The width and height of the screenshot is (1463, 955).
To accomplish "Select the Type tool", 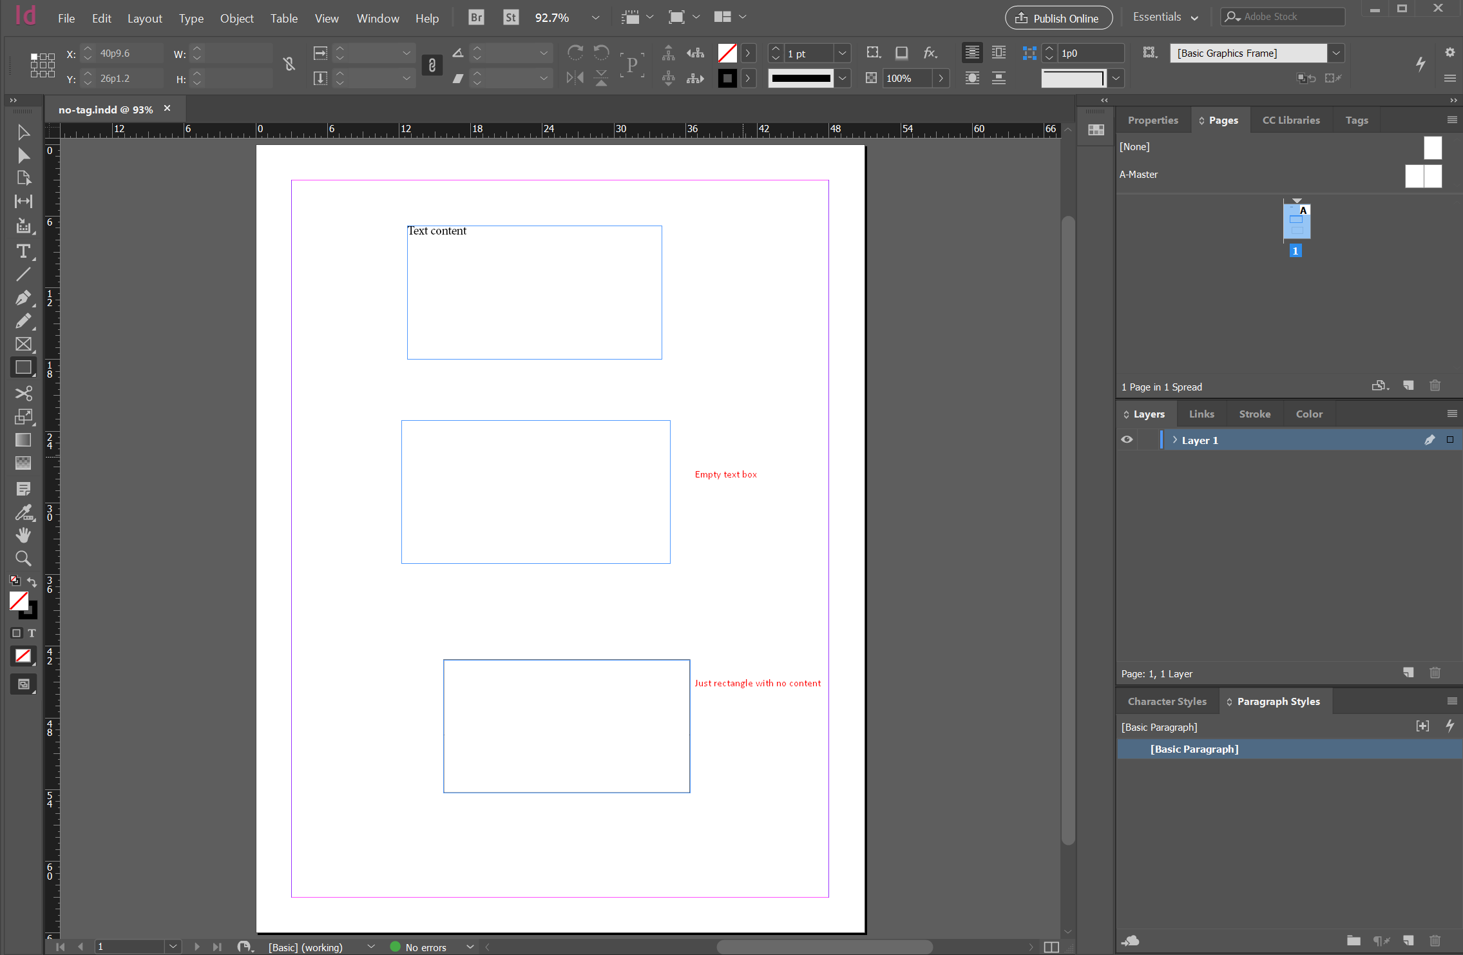I will pyautogui.click(x=23, y=251).
